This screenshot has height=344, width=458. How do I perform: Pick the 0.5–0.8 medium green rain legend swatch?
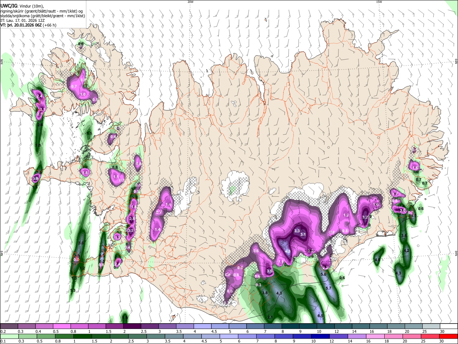tap(46, 336)
